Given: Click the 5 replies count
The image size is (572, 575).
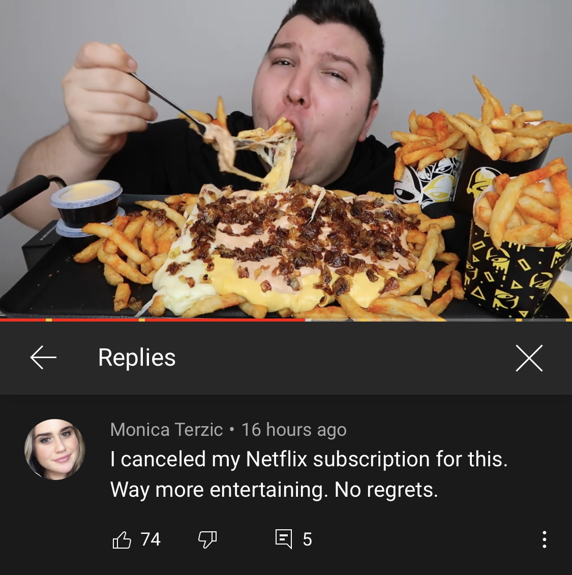Looking at the screenshot, I should pos(307,539).
